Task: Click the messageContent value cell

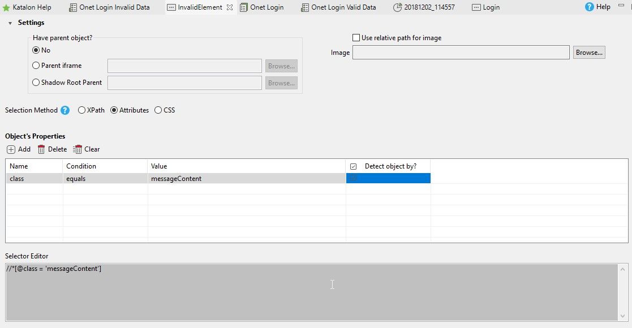Action: click(x=246, y=179)
